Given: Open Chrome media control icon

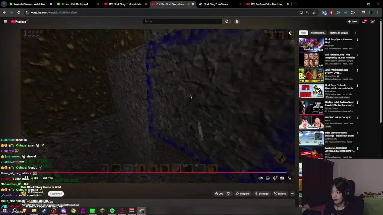Looking at the screenshot, I should pos(363,13).
